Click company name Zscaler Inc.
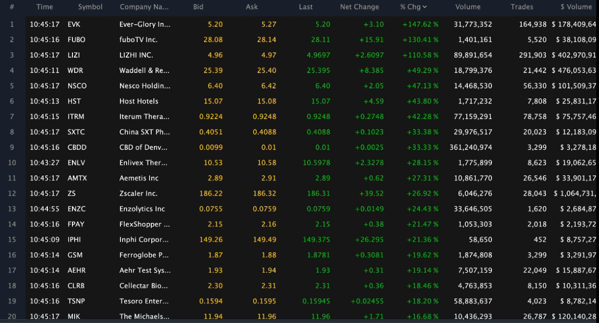 click(x=138, y=193)
